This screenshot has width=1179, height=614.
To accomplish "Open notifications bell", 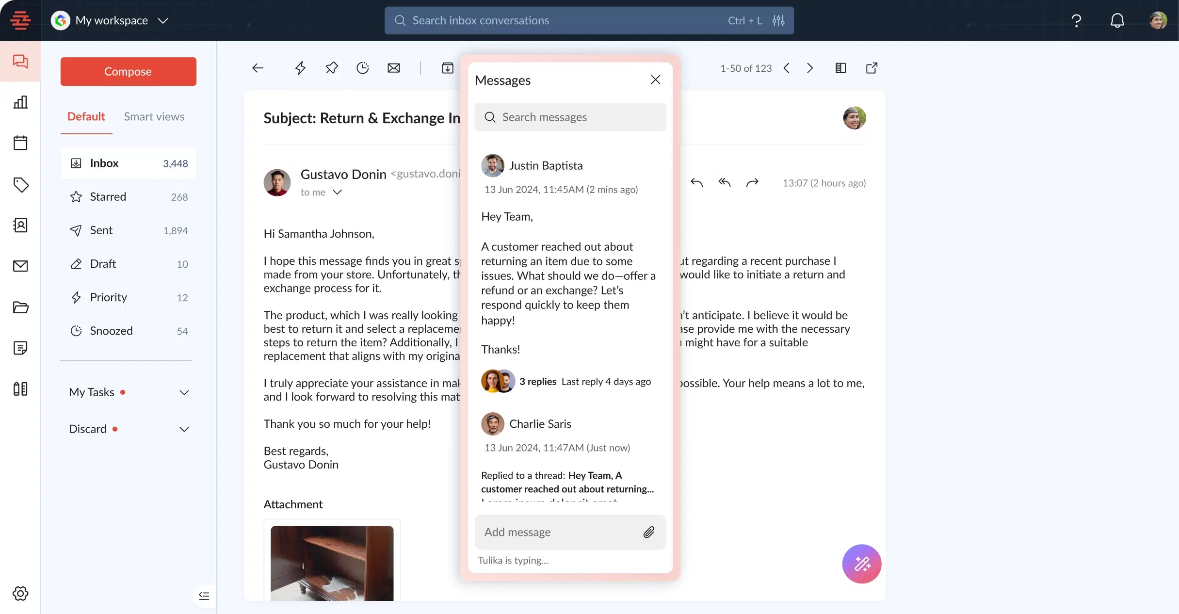I will pyautogui.click(x=1117, y=20).
